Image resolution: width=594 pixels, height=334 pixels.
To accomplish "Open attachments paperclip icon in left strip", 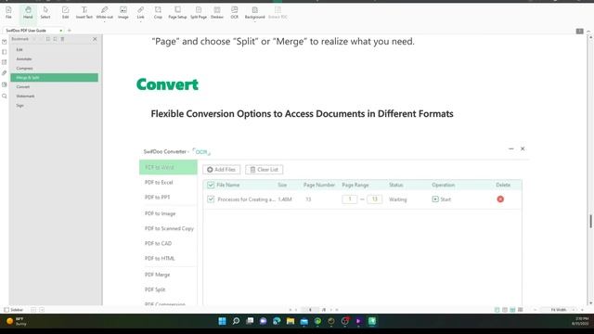I will (4, 72).
